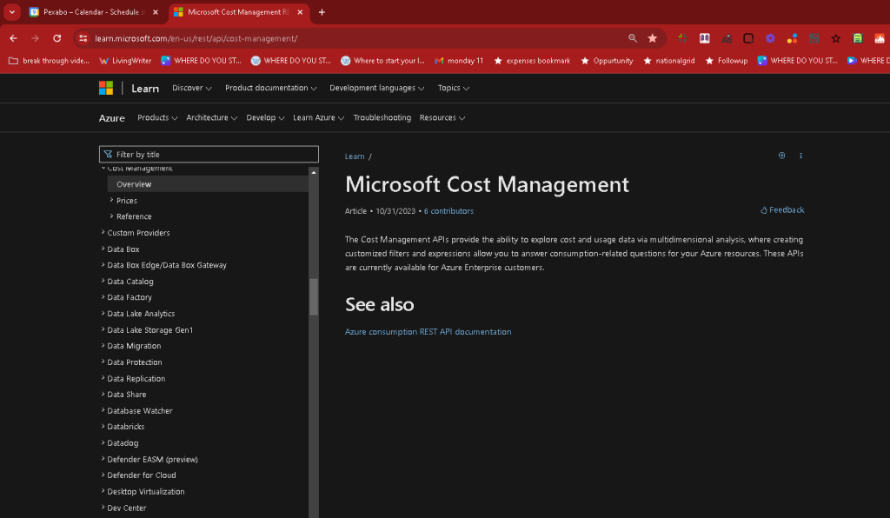Open the Topics menu
This screenshot has height=518, width=890.
coord(454,88)
